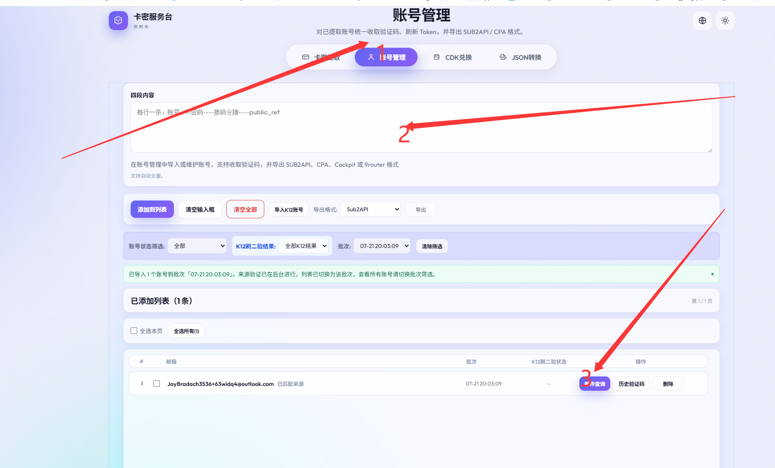Image resolution: width=775 pixels, height=468 pixels.
Task: Toggle the sun theme icon
Action: [725, 21]
